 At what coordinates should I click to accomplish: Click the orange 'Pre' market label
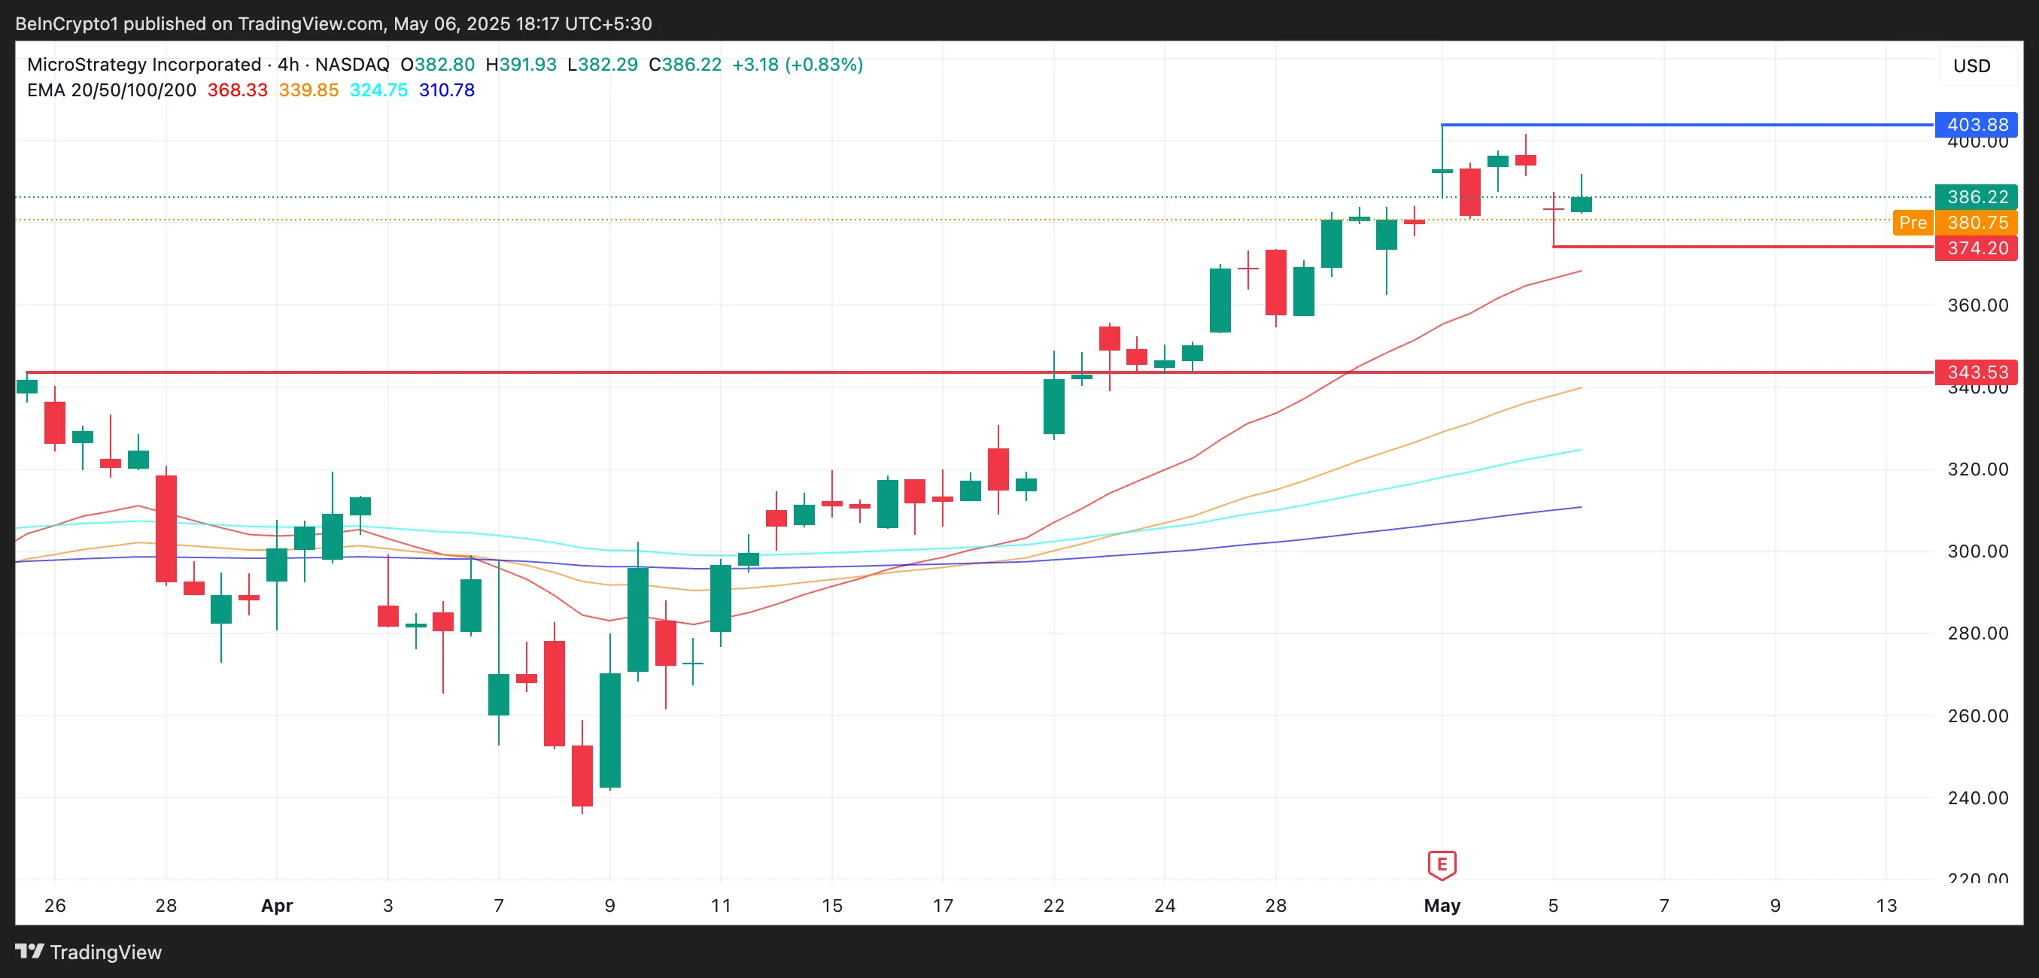pyautogui.click(x=1913, y=223)
